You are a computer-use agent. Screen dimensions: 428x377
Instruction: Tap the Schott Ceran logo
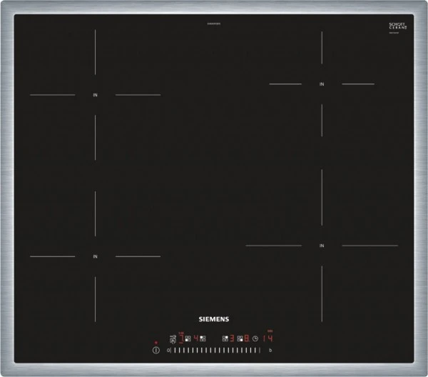pos(397,26)
